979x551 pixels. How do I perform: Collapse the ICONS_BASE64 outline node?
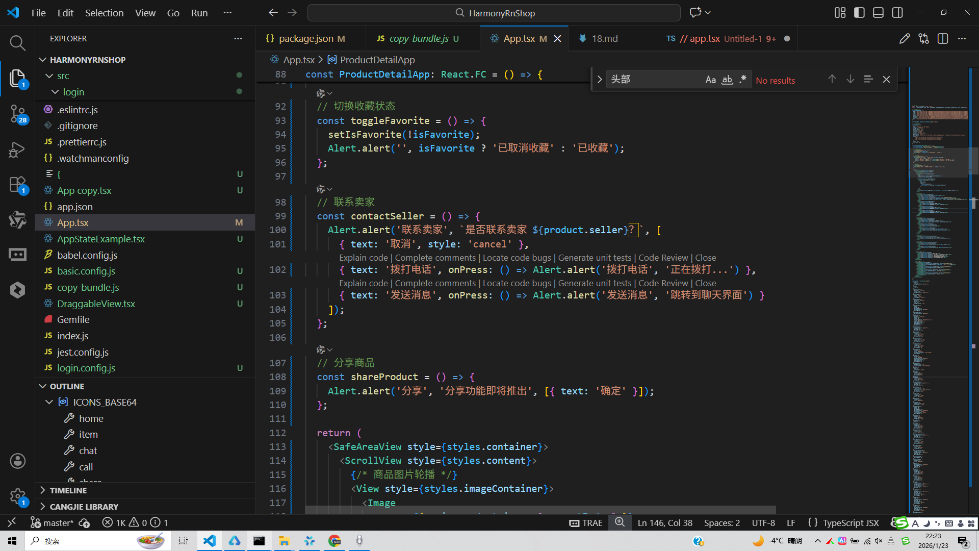click(x=49, y=403)
